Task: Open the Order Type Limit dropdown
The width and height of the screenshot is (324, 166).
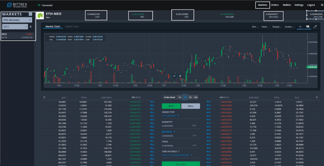Action: click(170, 116)
